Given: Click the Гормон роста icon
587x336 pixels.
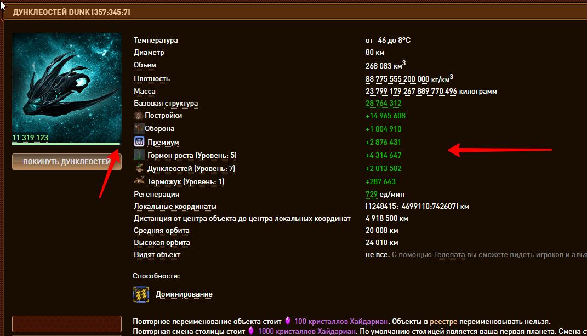Looking at the screenshot, I should 139,155.
